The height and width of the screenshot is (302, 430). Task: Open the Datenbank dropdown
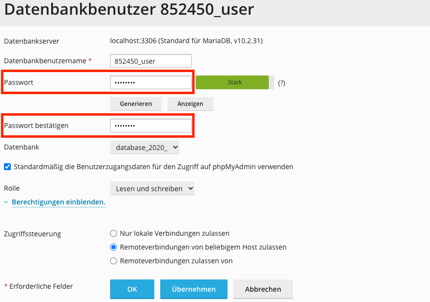click(x=145, y=147)
